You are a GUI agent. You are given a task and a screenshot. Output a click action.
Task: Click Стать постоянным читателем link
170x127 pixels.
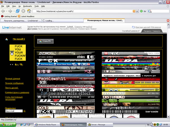14,98
